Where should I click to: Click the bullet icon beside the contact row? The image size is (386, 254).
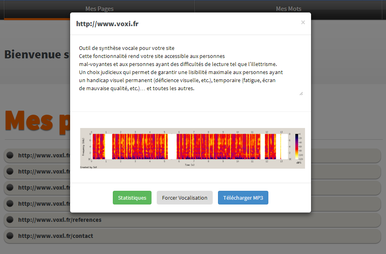pyautogui.click(x=10, y=236)
